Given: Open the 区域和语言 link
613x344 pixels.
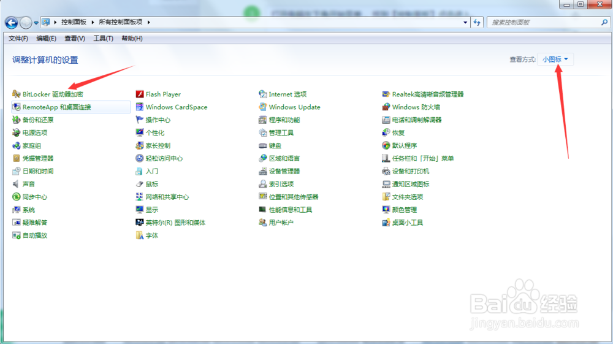Looking at the screenshot, I should pos(284,158).
